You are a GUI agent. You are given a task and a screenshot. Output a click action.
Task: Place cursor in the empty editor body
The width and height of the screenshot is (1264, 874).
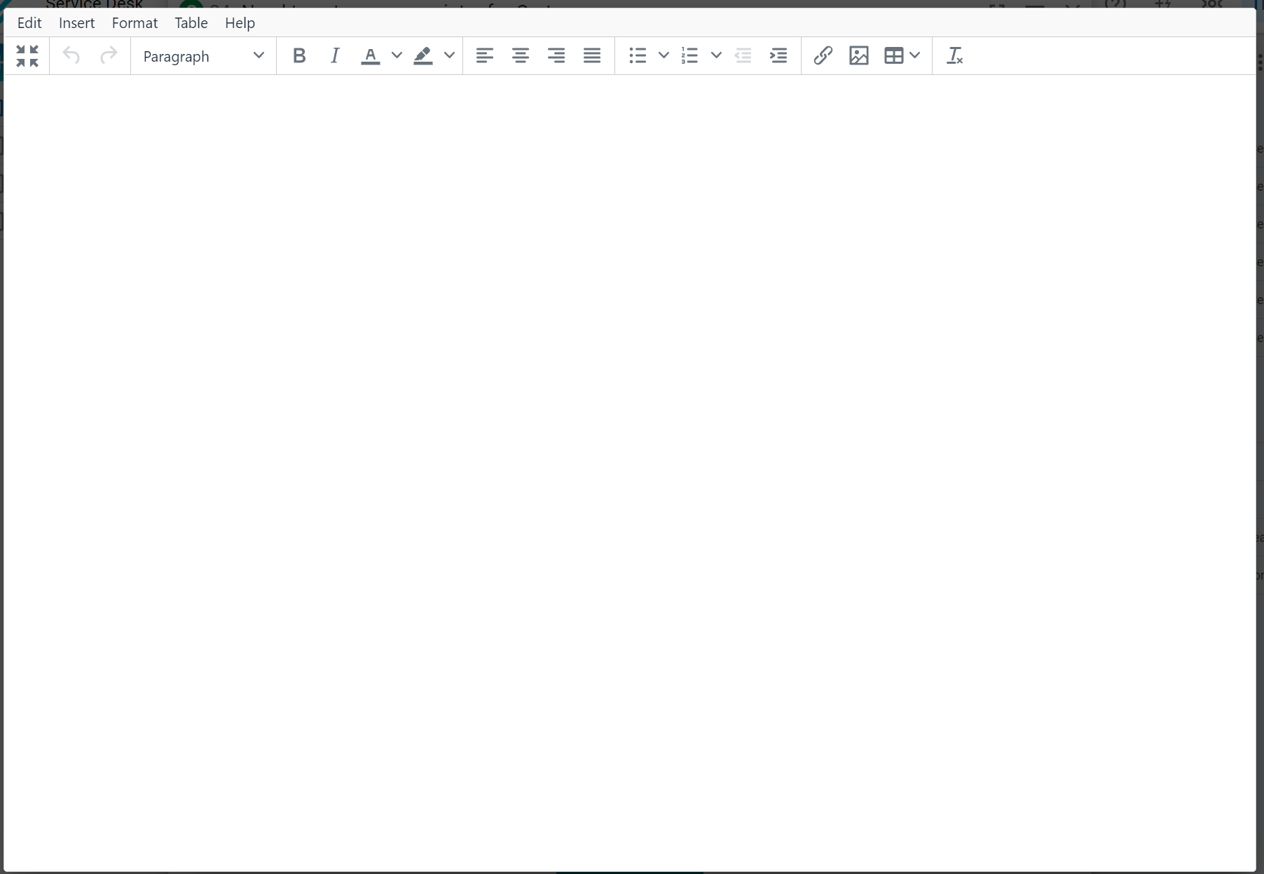(x=629, y=472)
